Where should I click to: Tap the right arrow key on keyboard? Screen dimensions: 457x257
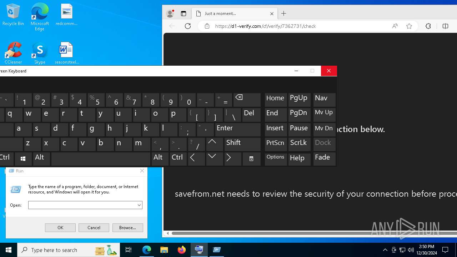(233, 158)
